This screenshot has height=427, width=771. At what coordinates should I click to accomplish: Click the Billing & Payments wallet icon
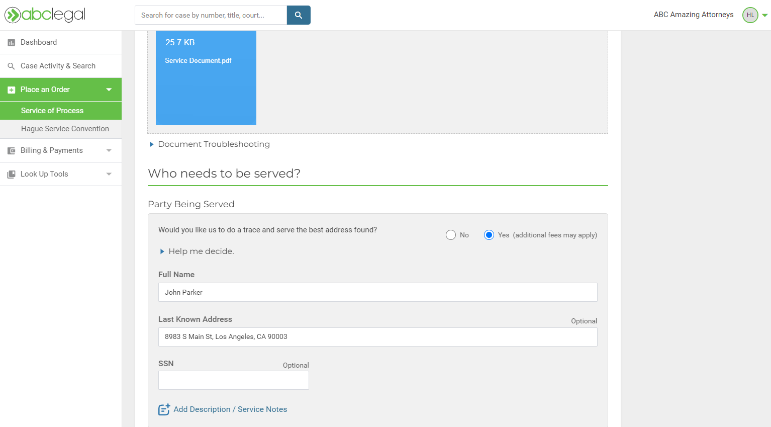pos(11,151)
